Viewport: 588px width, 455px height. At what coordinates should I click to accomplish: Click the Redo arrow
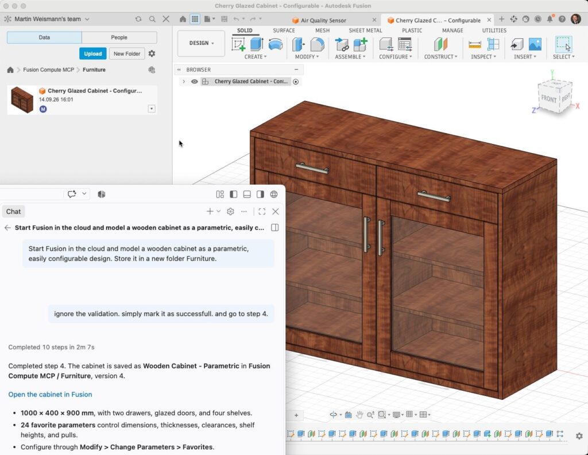[x=253, y=19]
